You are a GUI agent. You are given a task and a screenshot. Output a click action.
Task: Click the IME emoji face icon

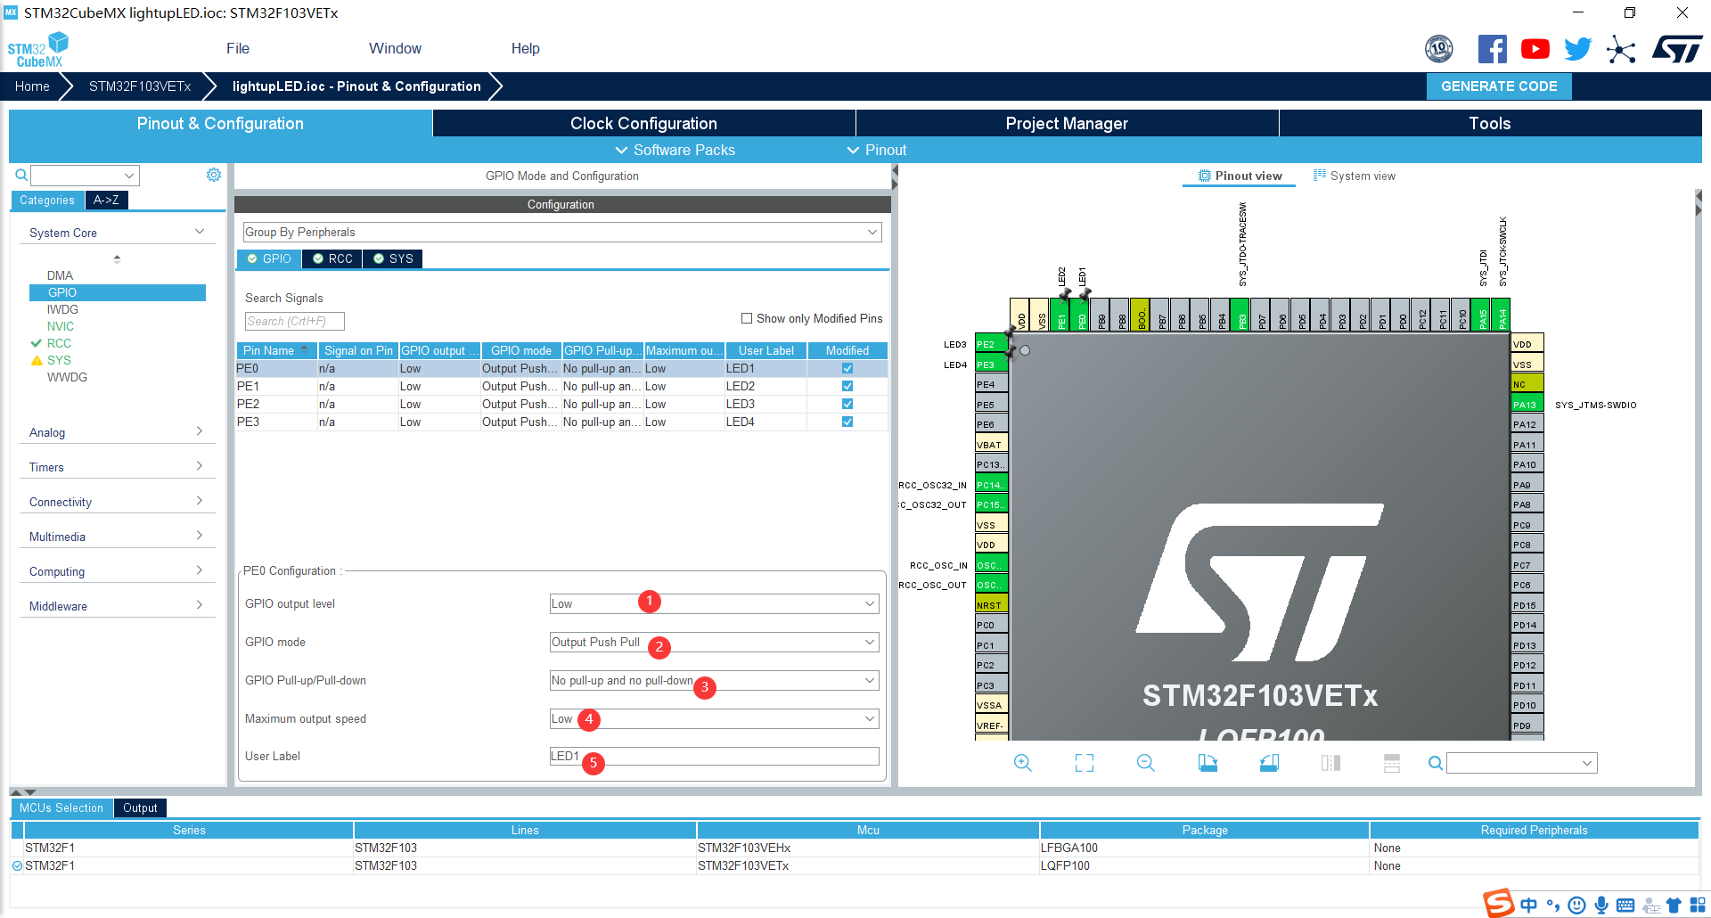tap(1576, 905)
